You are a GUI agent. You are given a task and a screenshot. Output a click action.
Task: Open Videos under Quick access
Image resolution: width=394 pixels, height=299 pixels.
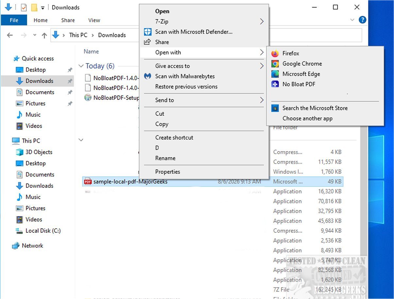point(34,126)
